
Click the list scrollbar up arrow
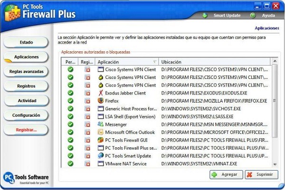pos(275,61)
